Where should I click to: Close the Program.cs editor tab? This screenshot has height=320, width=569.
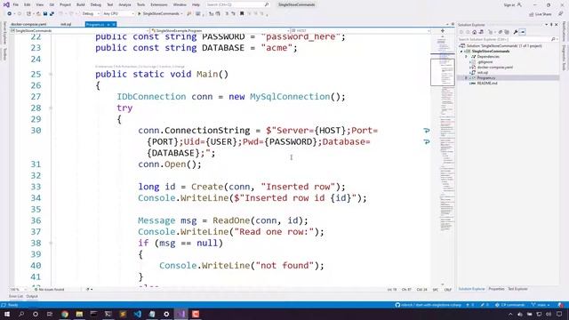coord(114,24)
